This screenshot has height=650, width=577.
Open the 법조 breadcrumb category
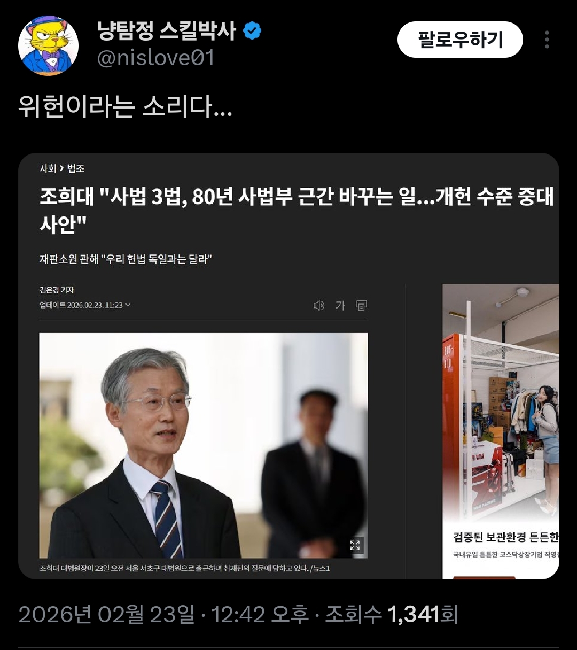pos(76,168)
